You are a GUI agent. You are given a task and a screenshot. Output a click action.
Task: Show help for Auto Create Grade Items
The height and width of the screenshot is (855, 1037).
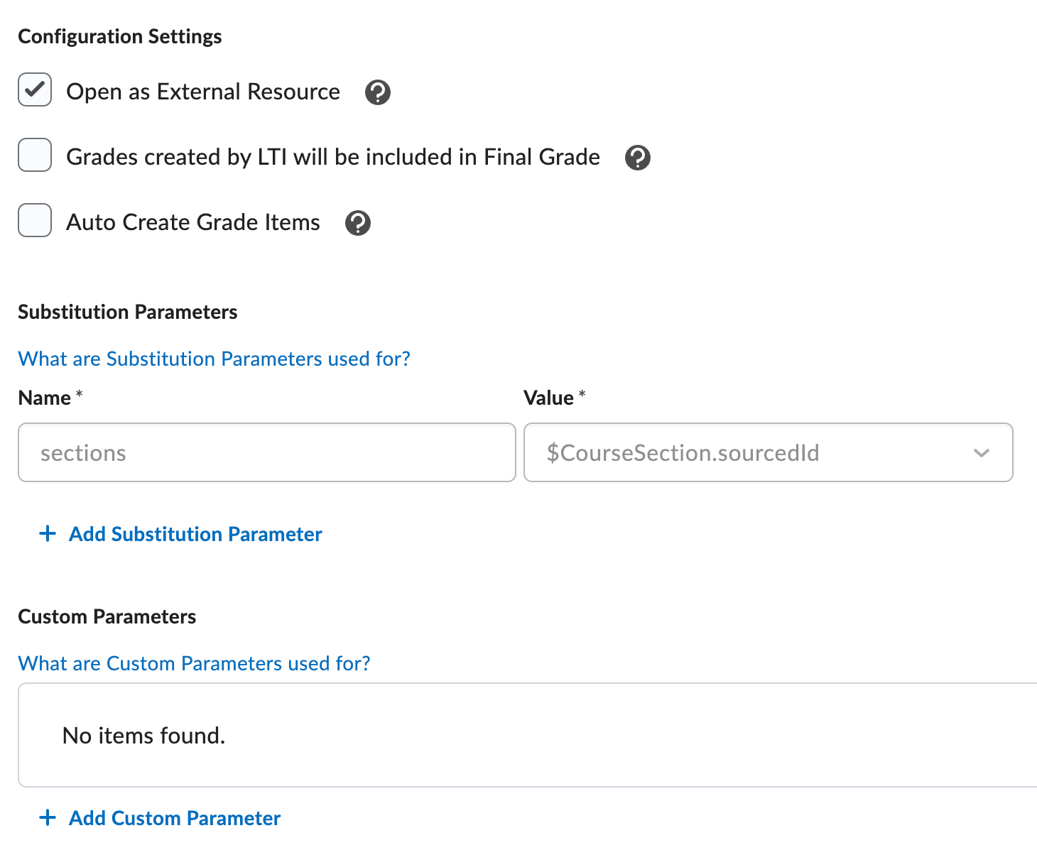click(x=357, y=223)
